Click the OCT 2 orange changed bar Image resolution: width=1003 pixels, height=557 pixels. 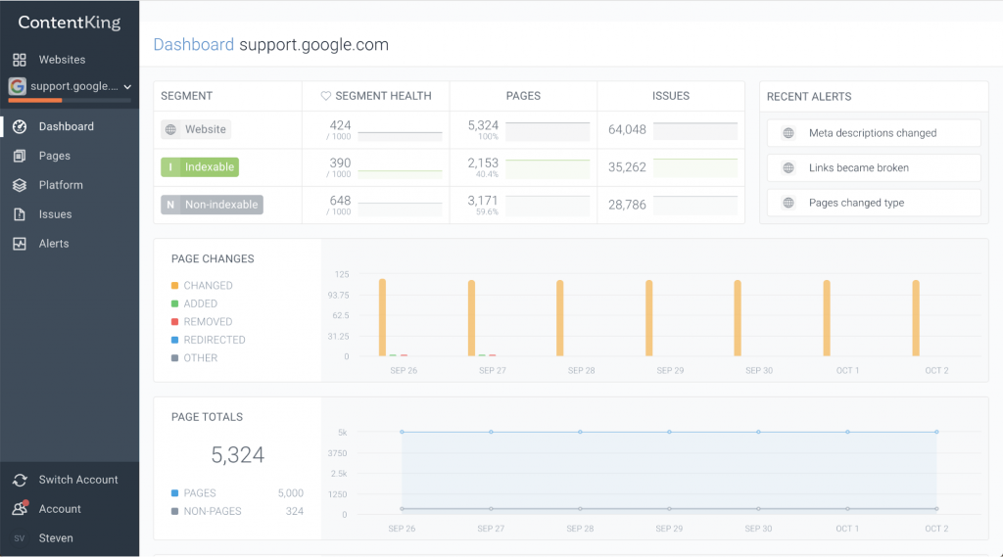click(916, 318)
